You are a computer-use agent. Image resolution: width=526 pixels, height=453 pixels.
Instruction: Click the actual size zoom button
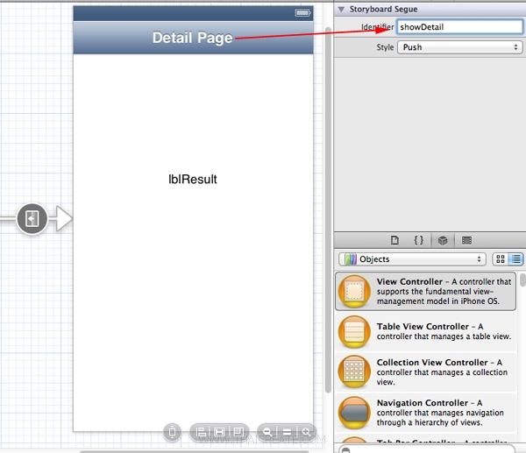click(x=287, y=432)
